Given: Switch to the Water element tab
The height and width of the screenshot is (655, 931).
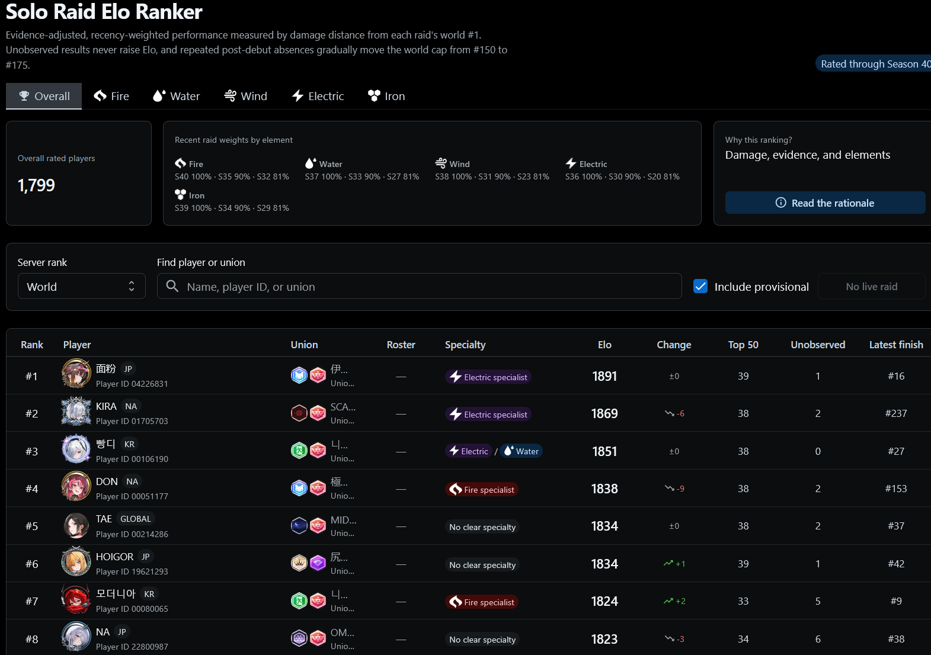Looking at the screenshot, I should tap(176, 96).
